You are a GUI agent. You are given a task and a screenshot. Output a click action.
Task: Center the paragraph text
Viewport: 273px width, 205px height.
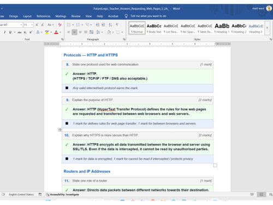point(74,32)
